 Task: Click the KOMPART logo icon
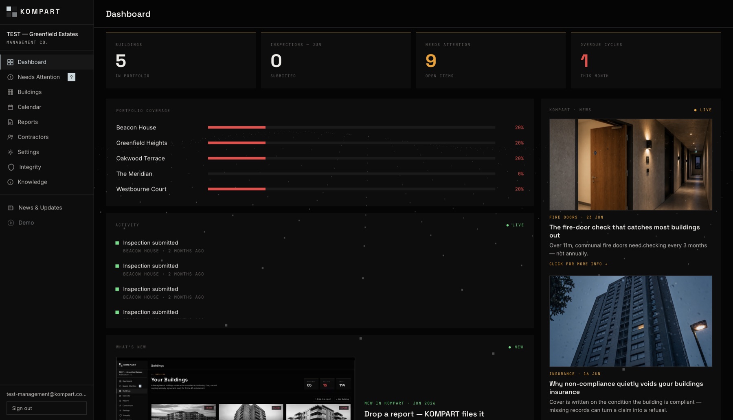click(11, 11)
